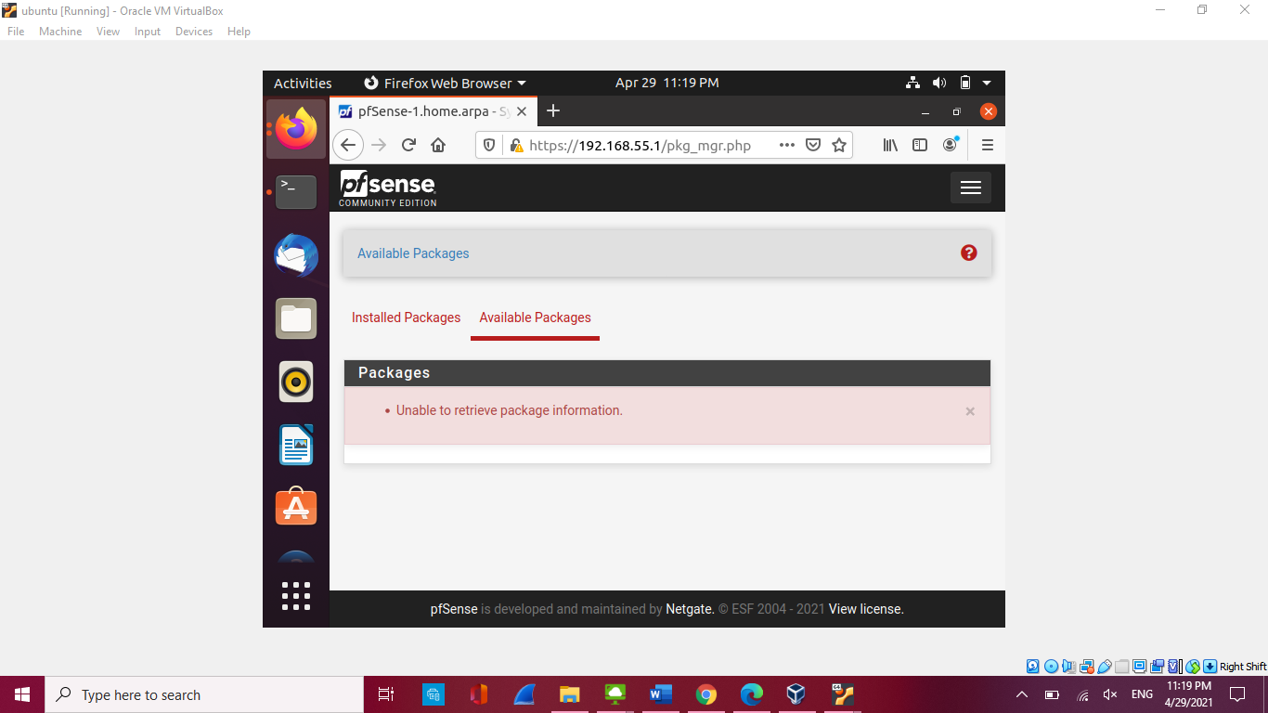Screen dimensions: 1268x713
Task: Open the page actions three-dots menu
Action: tap(787, 145)
